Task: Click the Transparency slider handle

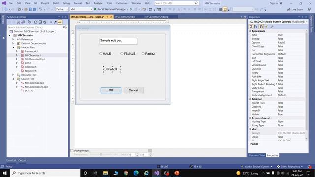Action: pos(101,154)
